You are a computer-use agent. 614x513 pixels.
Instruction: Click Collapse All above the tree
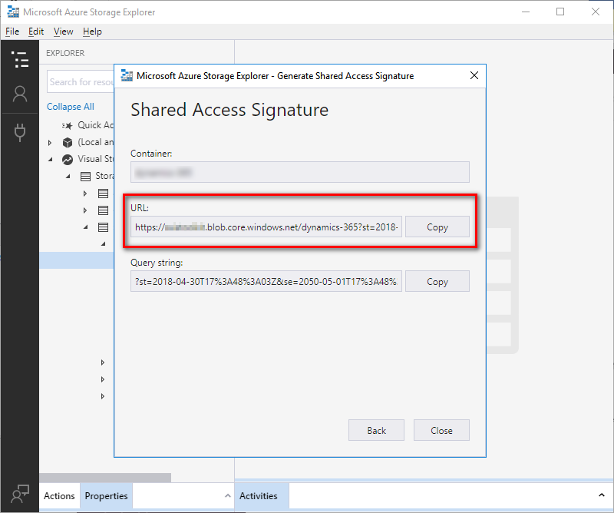pos(71,106)
